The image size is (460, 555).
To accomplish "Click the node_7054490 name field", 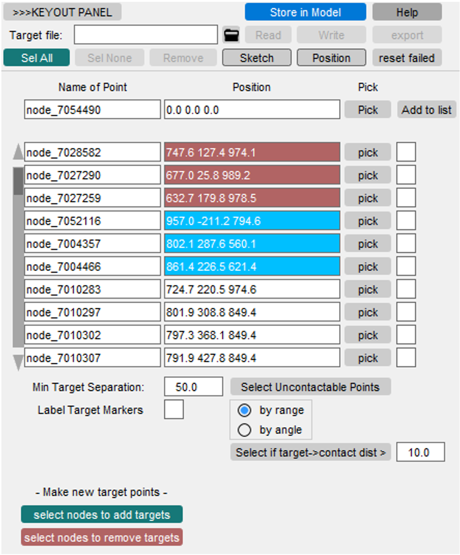I will click(x=92, y=110).
